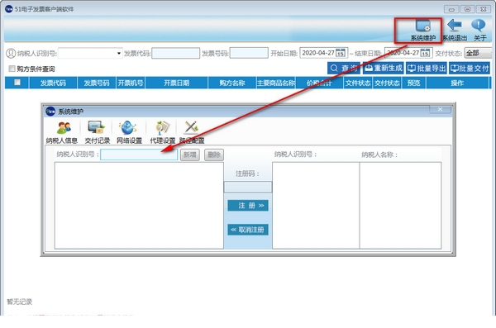Toggle the select-all checkbox in table header
This screenshot has width=496, height=328.
[17, 83]
